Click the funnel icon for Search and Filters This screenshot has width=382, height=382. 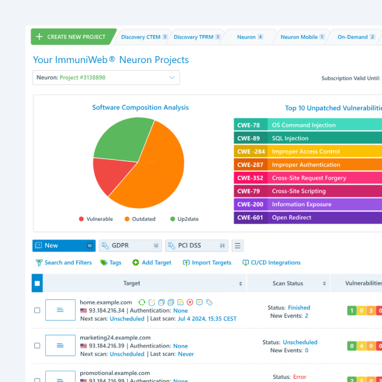tap(39, 262)
